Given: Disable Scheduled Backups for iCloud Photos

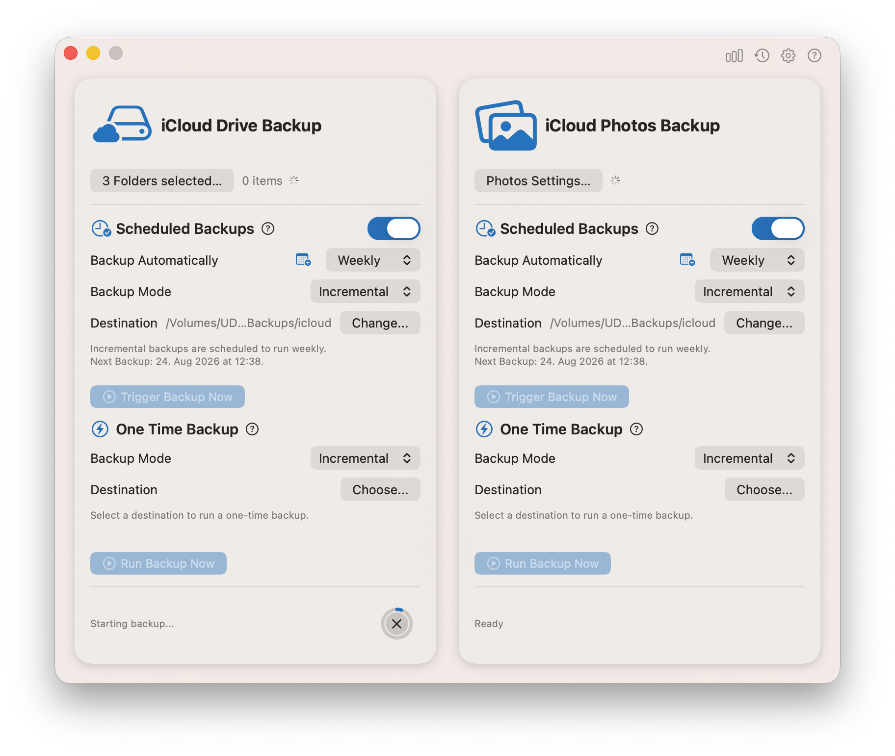Looking at the screenshot, I should tap(778, 228).
